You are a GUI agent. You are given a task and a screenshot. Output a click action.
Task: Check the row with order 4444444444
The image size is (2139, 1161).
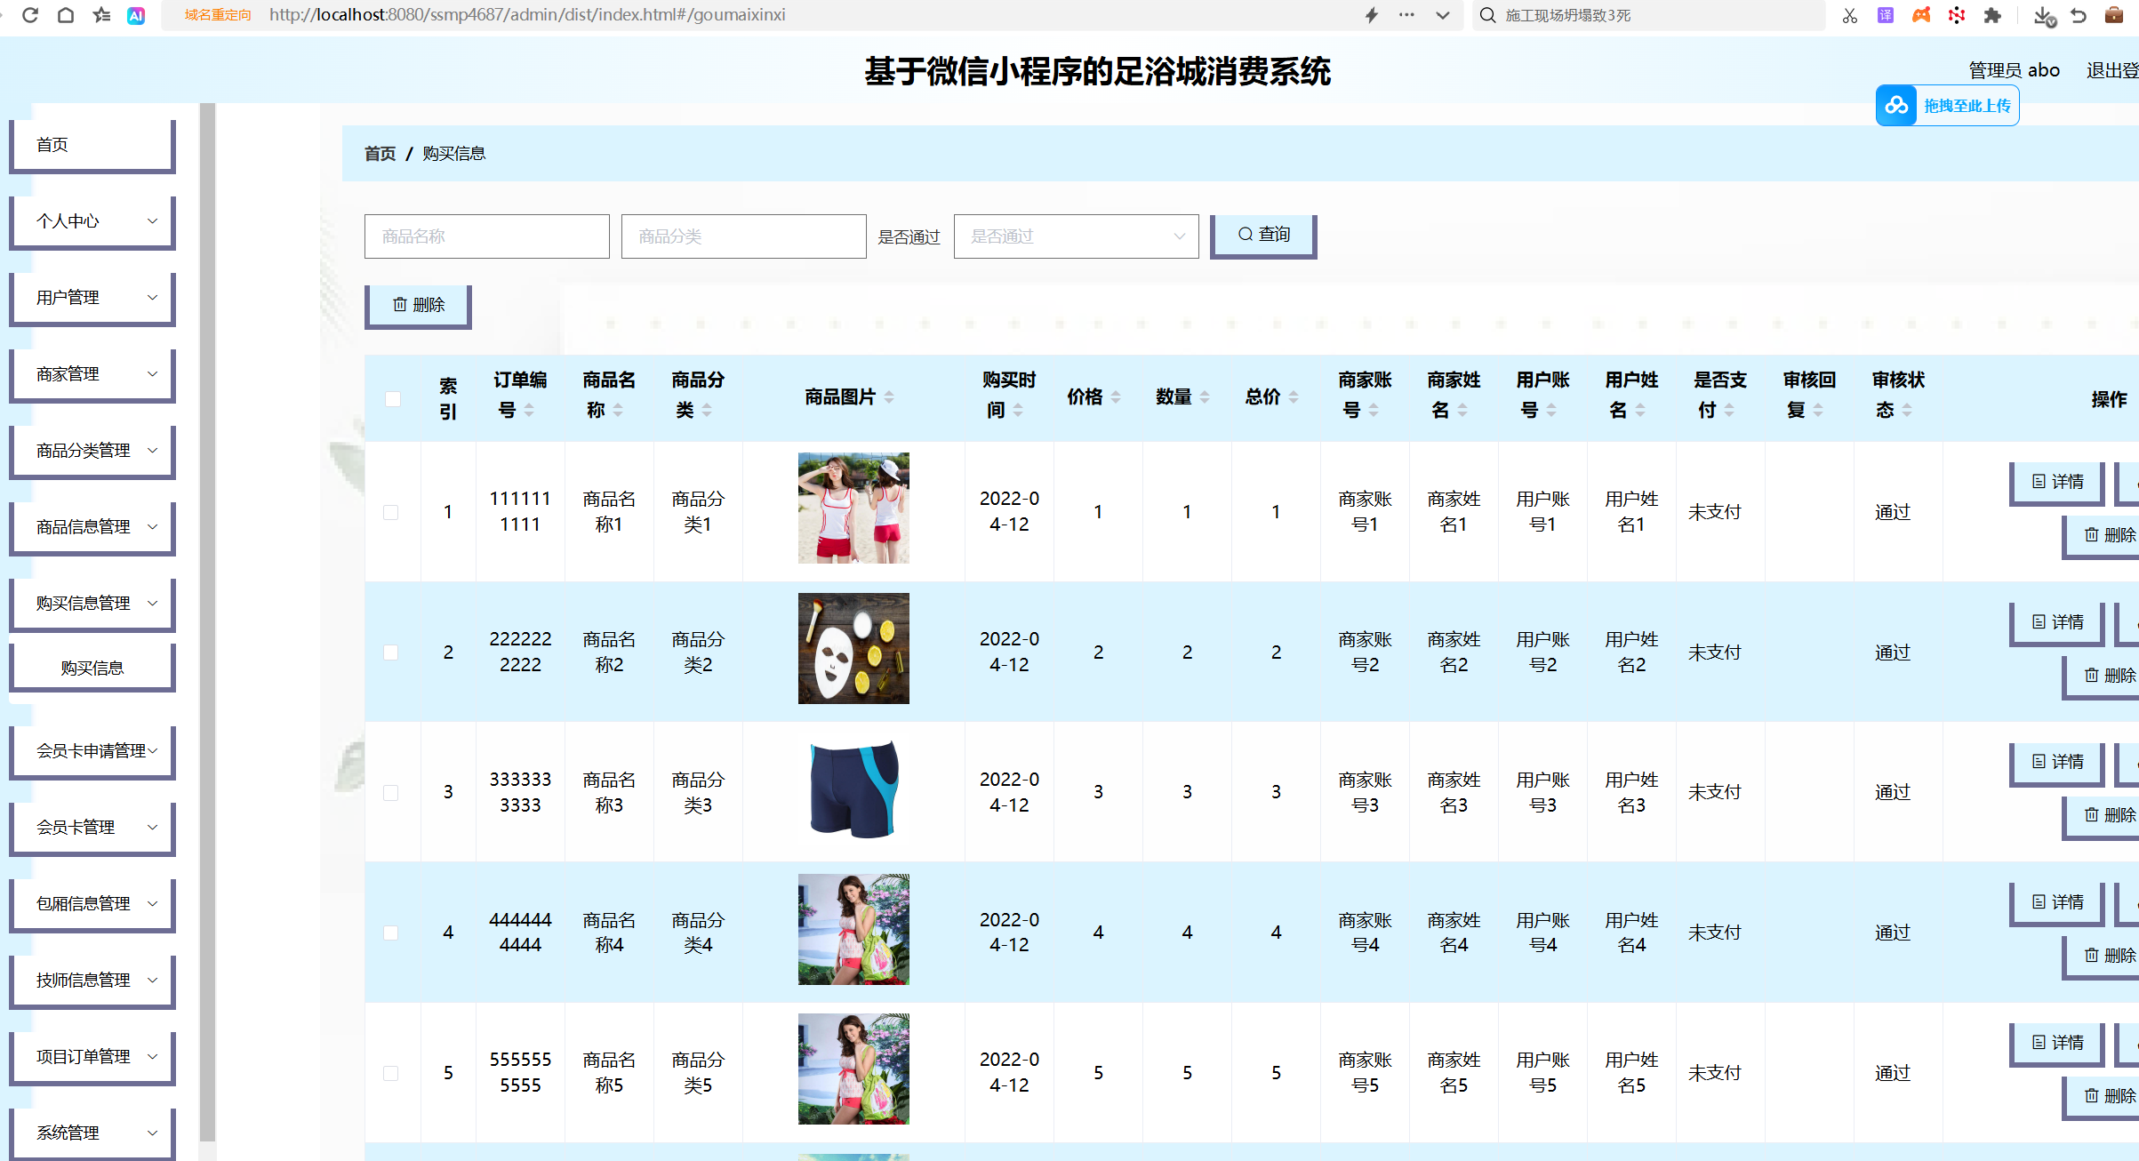[x=390, y=933]
